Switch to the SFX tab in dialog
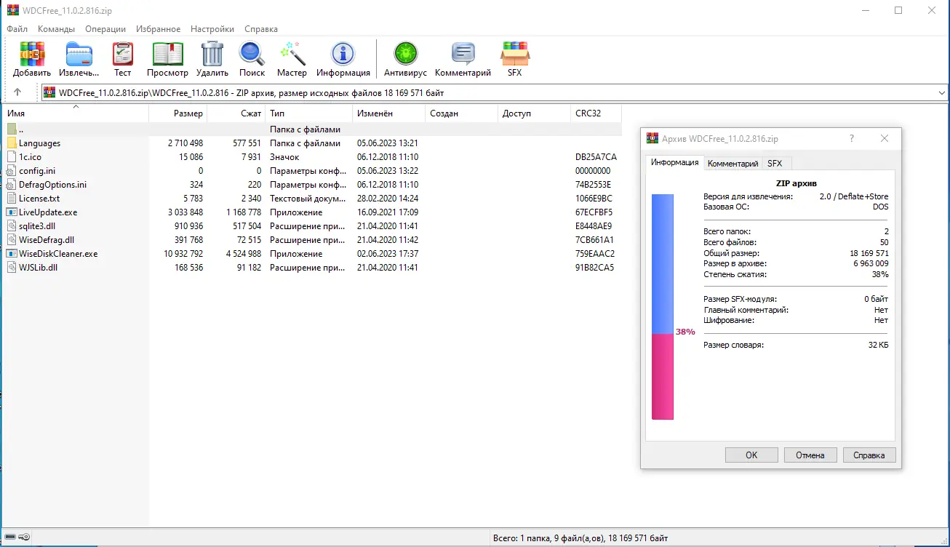This screenshot has width=950, height=547. pyautogui.click(x=775, y=164)
